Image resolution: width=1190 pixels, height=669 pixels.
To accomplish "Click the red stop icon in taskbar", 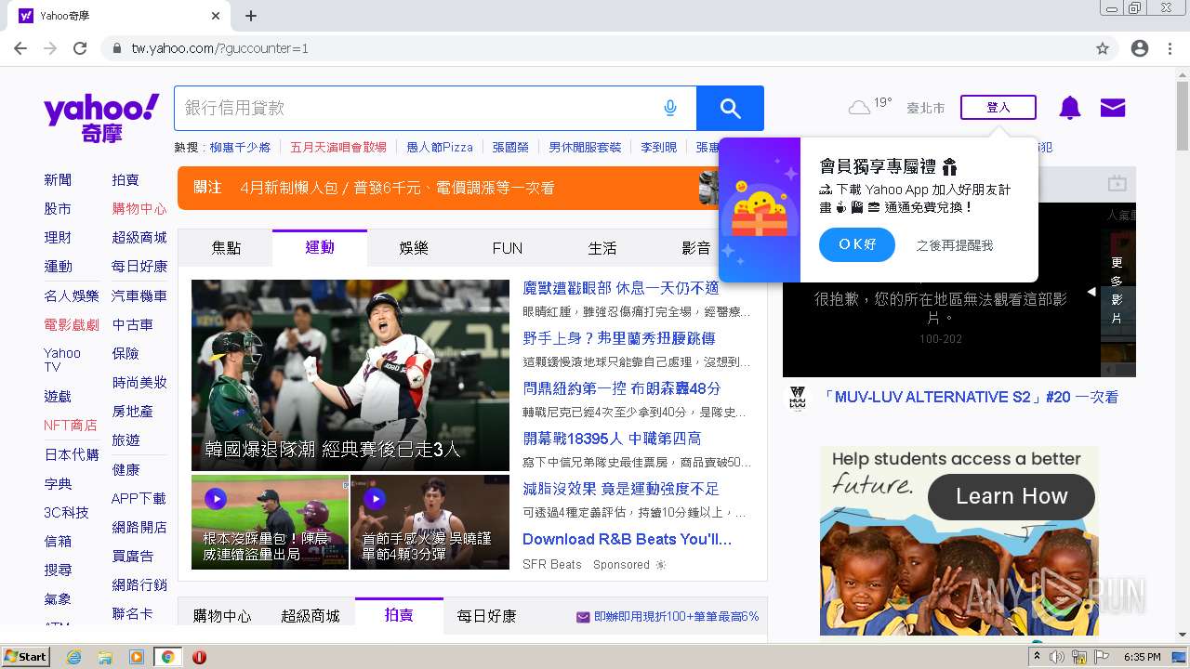I will click(199, 657).
